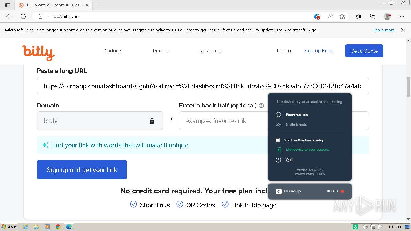
Task: Open the network tray icon
Action: click(373, 227)
